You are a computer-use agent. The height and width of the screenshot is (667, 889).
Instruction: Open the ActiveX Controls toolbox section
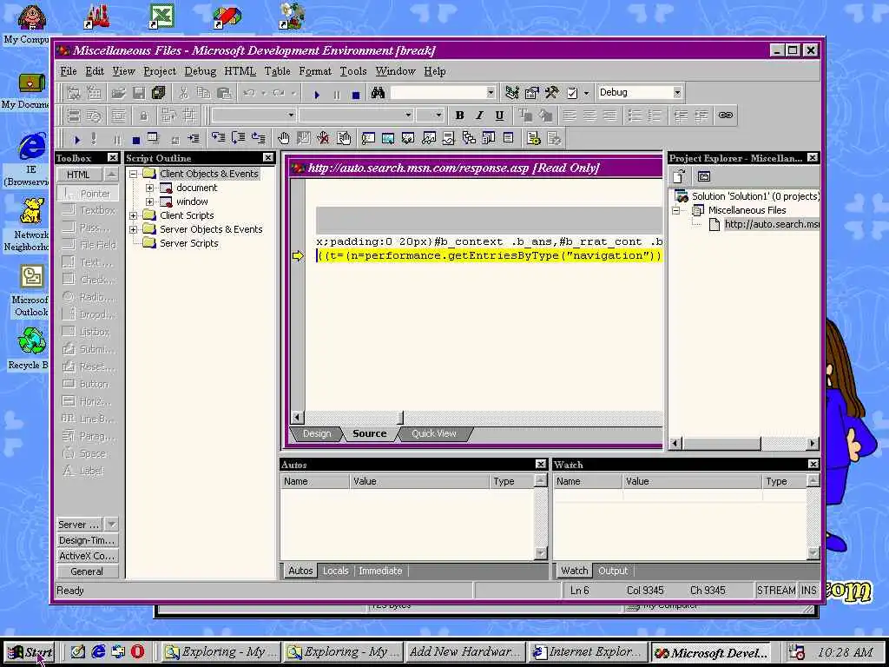tap(88, 557)
